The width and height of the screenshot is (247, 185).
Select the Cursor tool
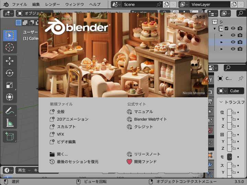(10, 47)
